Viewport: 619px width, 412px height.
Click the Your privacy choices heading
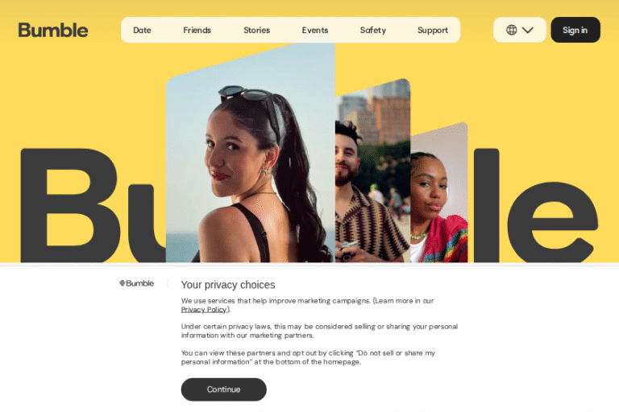coord(228,285)
